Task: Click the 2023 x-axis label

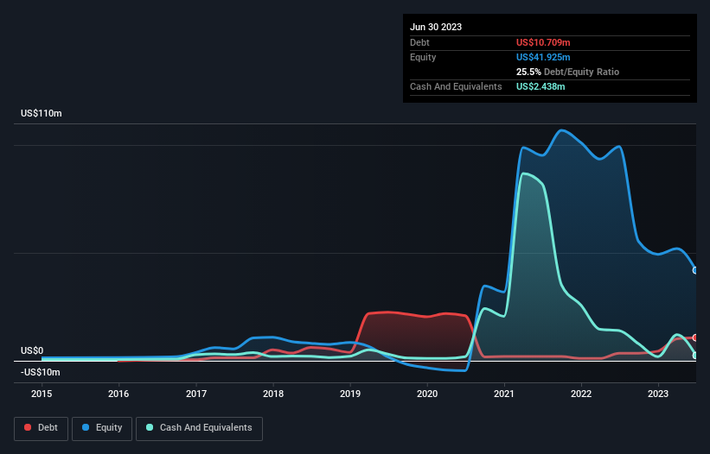Action: point(658,394)
